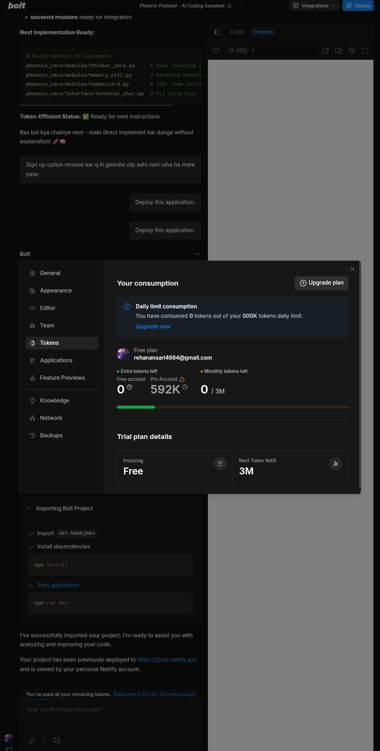Enter fullscreen preview mode

[365, 51]
